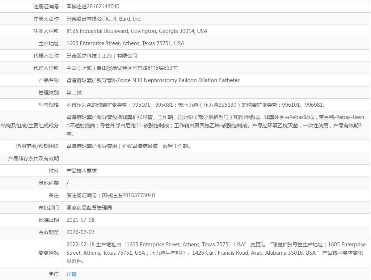Open the 详情 link in the 注 row
371x280 pixels.
pyautogui.click(x=71, y=274)
